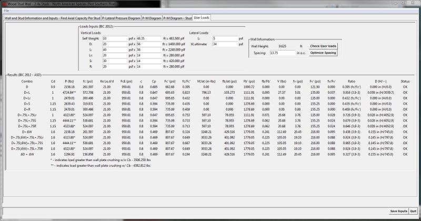
Task: Click the P value 4724.84** in D+L row
Action: pos(69,93)
